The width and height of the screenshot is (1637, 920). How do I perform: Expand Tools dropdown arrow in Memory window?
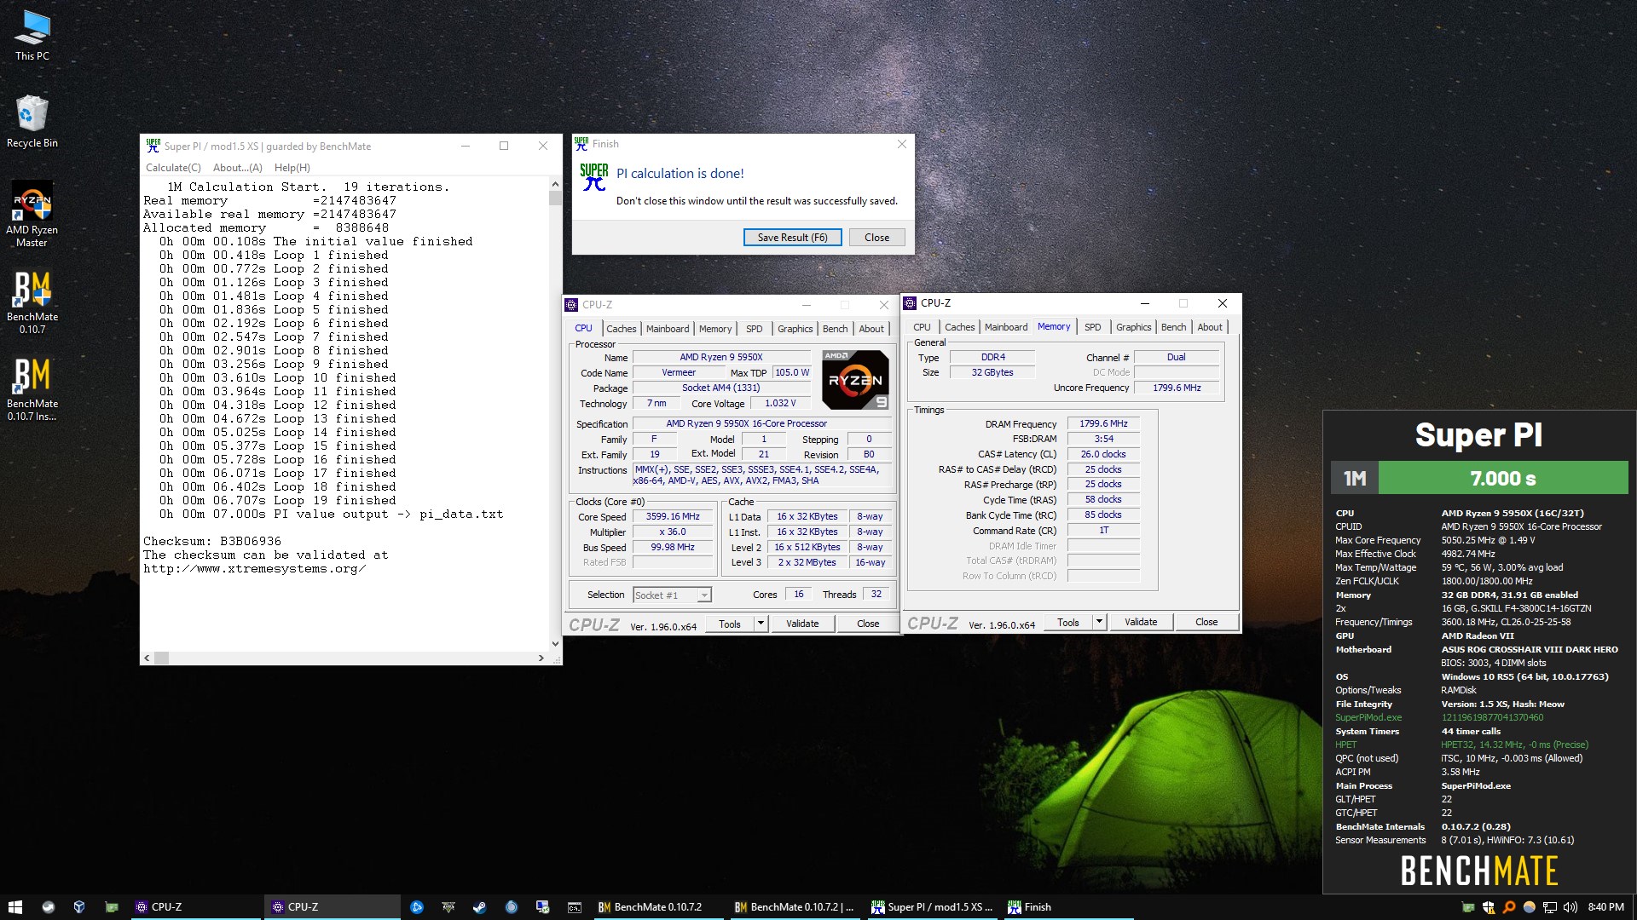click(x=1099, y=622)
